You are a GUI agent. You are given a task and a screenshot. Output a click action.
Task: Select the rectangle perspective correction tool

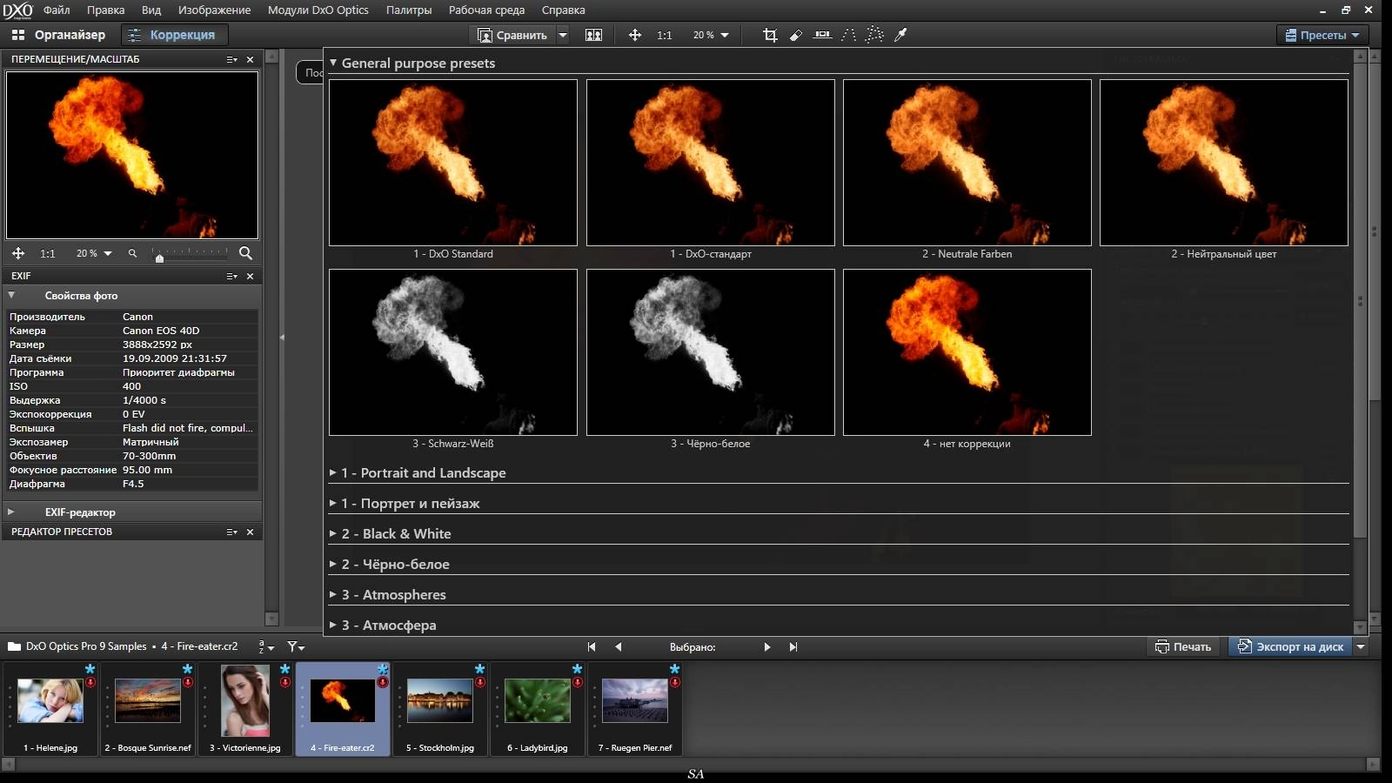874,35
